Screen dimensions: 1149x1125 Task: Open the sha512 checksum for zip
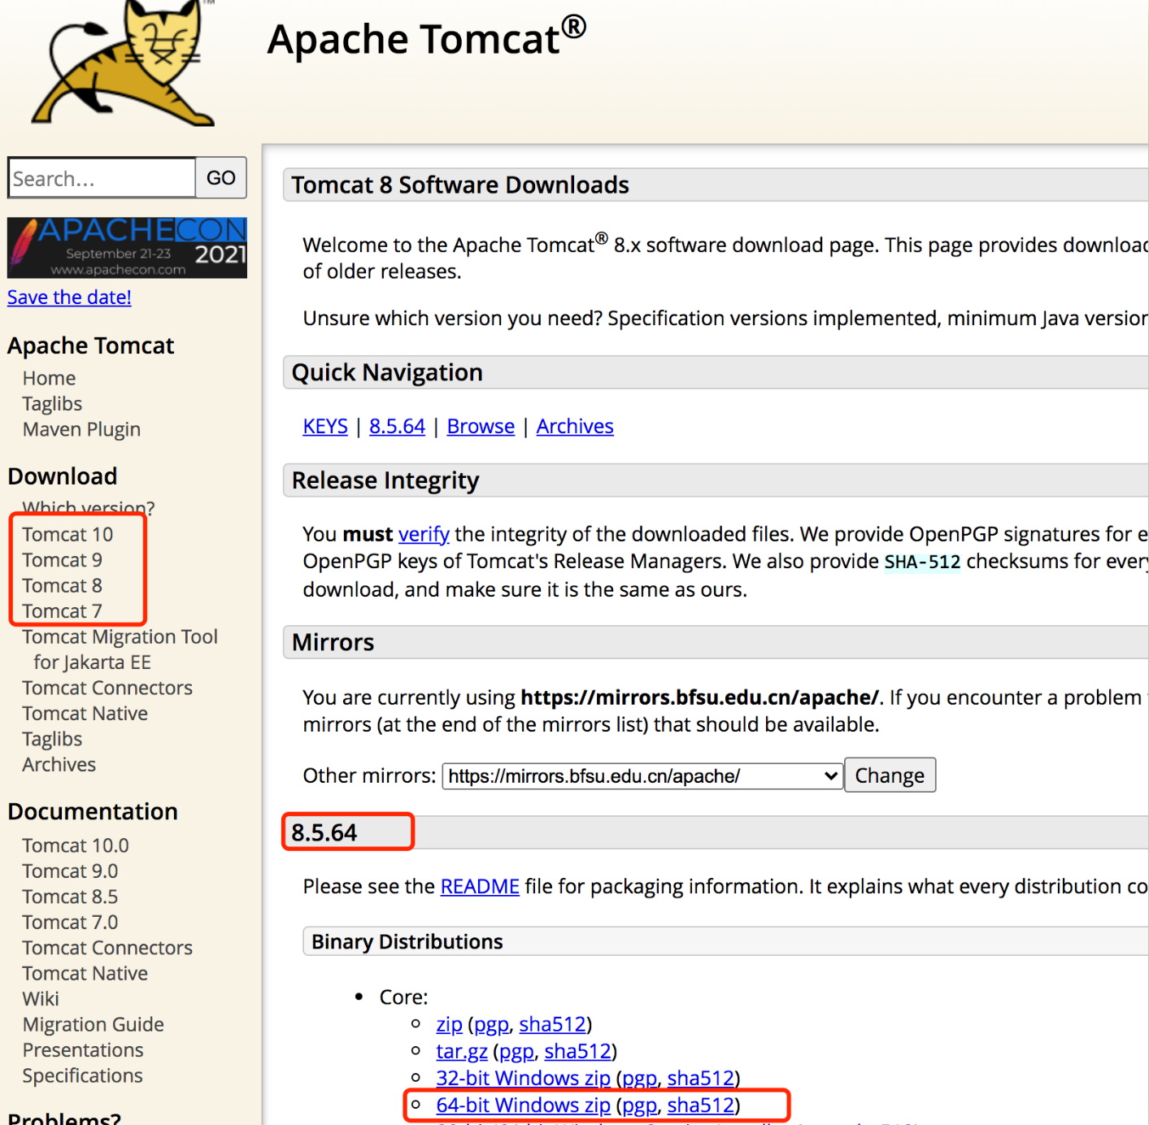[553, 1024]
